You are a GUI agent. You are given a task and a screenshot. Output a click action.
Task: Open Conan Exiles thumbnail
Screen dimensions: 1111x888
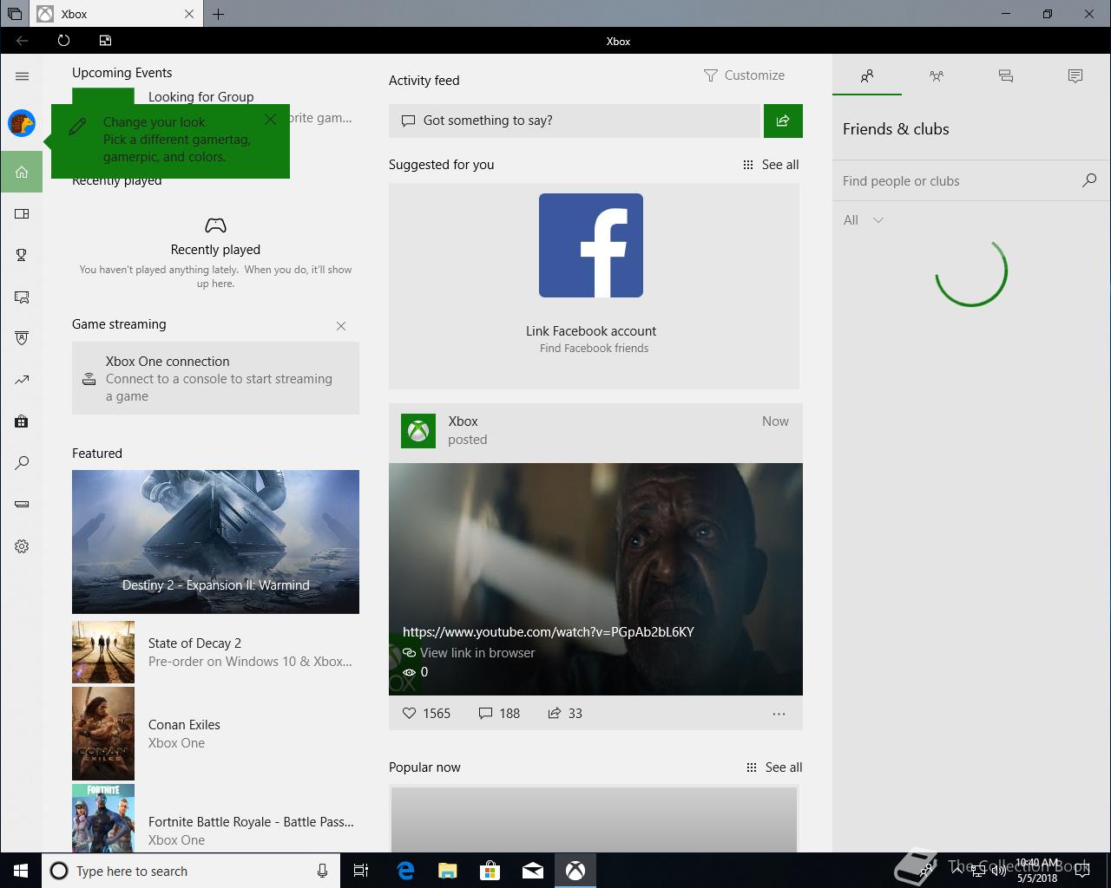[x=103, y=734]
